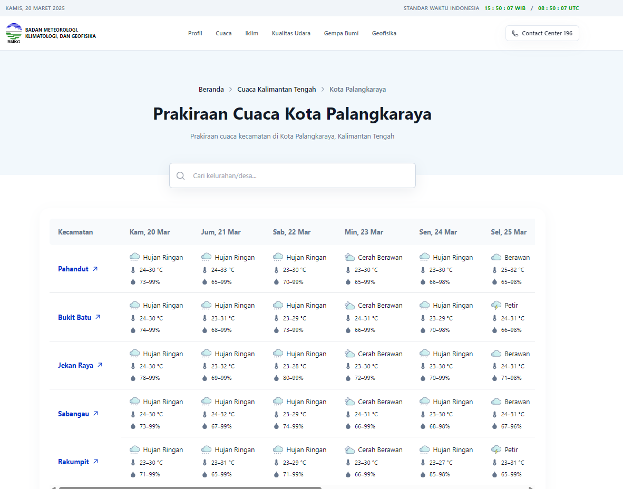623x489 pixels.
Task: Open the Profil menu
Action: pyautogui.click(x=195, y=33)
